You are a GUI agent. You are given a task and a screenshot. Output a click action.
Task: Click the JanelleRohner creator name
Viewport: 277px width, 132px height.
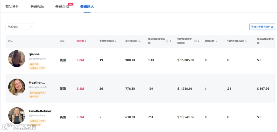tap(40, 111)
